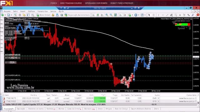200x112 pixels.
Task: Click the zoom out magnifier icon
Action: 111,15
